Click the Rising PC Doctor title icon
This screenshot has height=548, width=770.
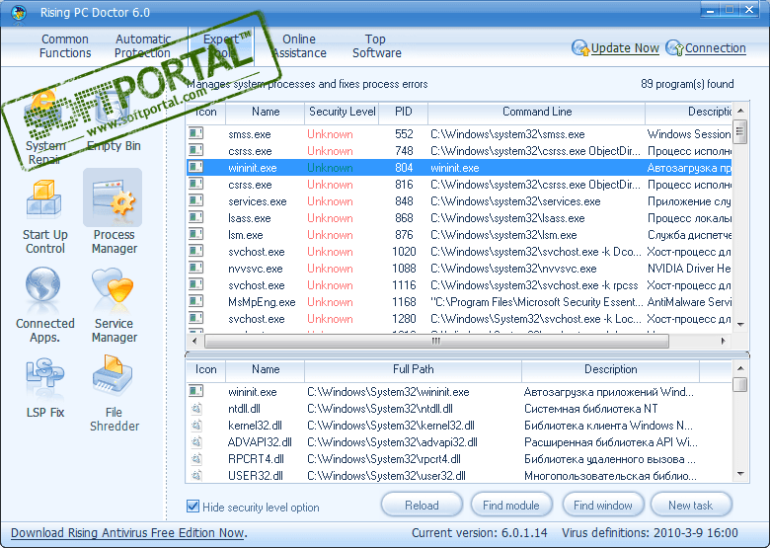click(19, 12)
